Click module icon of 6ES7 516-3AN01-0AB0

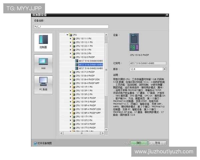click(x=77, y=64)
